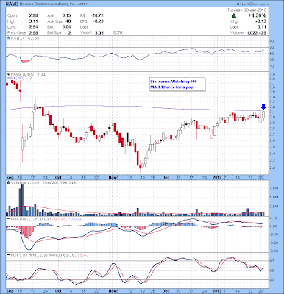Image resolution: width=284 pixels, height=294 pixels.
Task: Click the Oct label on the price chart axis
Action: click(58, 177)
